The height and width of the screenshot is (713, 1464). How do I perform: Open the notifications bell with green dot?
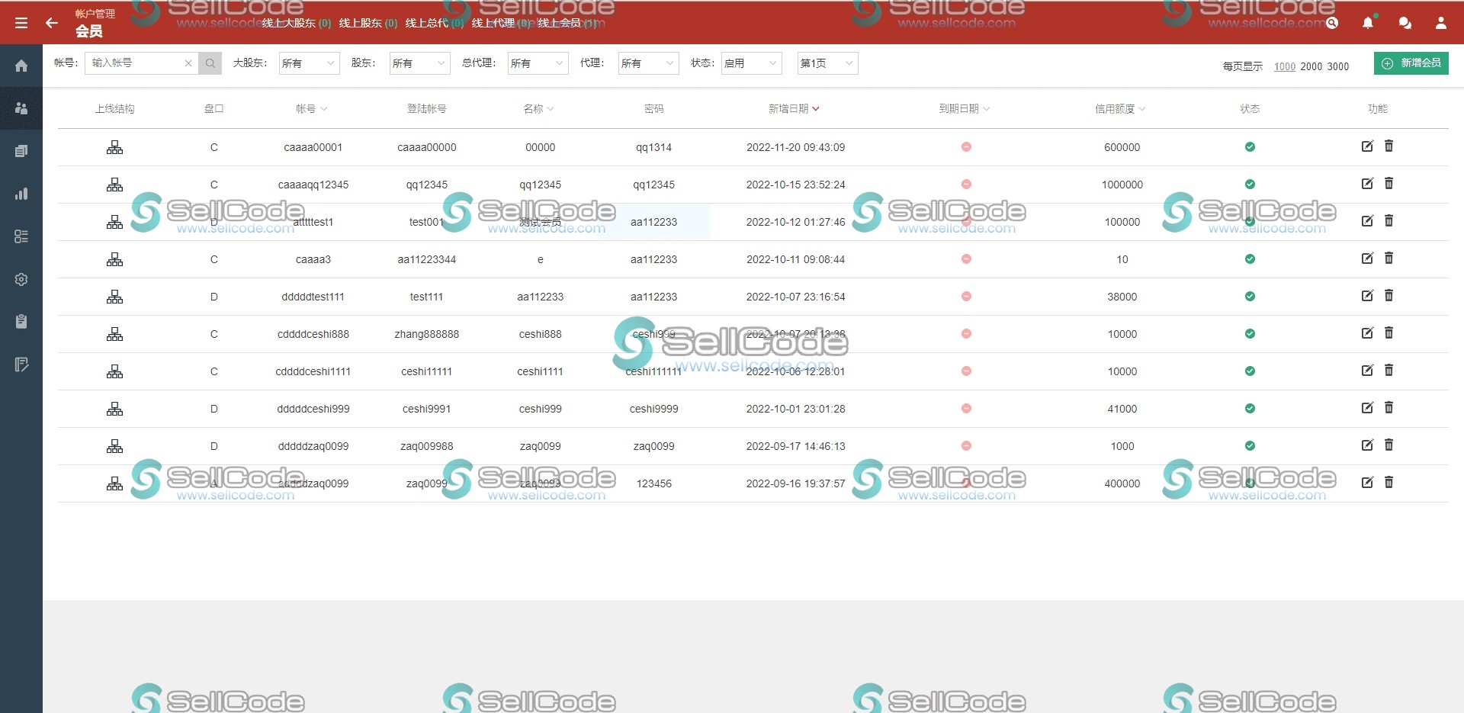click(x=1367, y=23)
